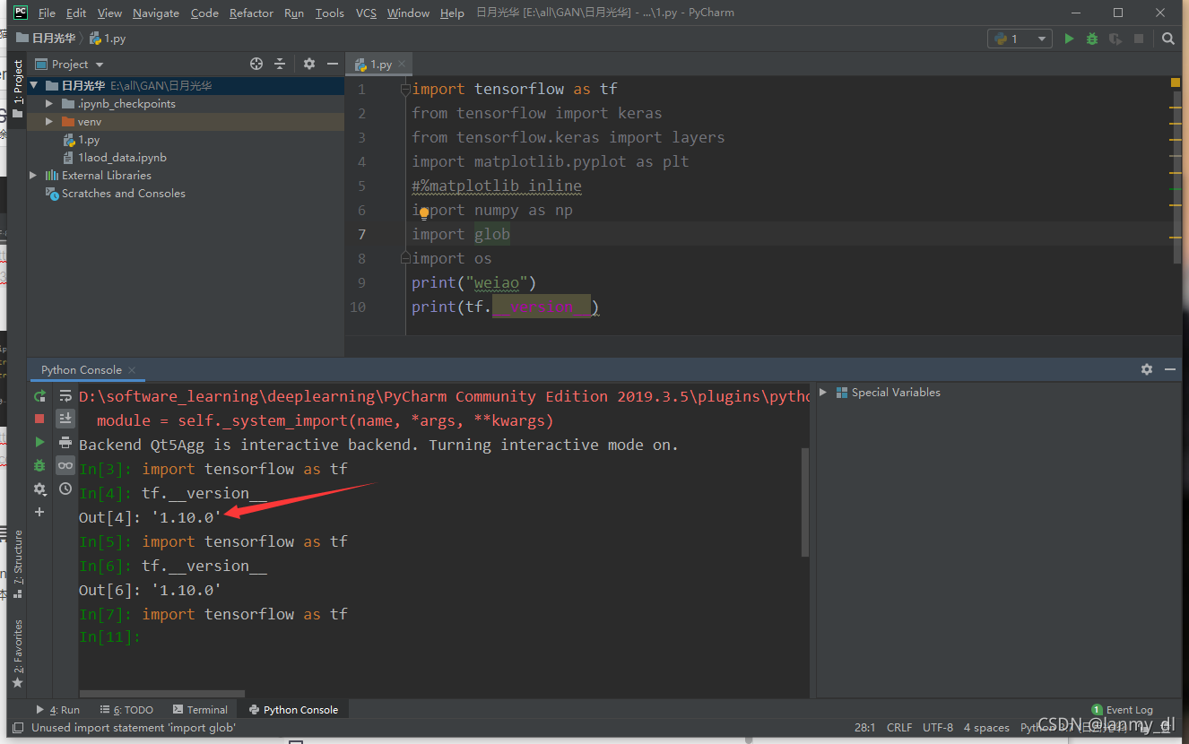Image resolution: width=1189 pixels, height=744 pixels.
Task: Click the CRLF line separator indicator
Action: (x=899, y=728)
